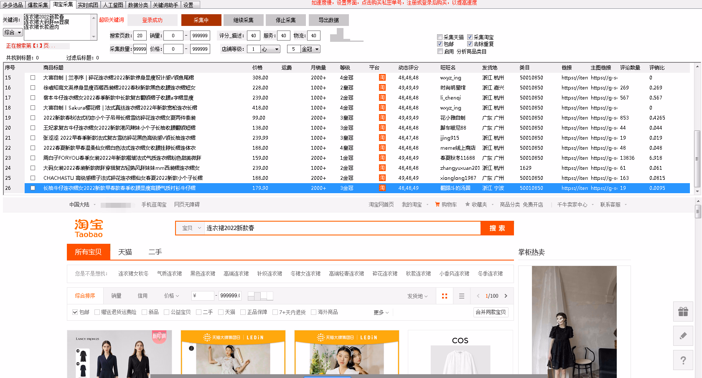Switch to the 爆款采集 tab
The image size is (702, 378).
pos(38,5)
